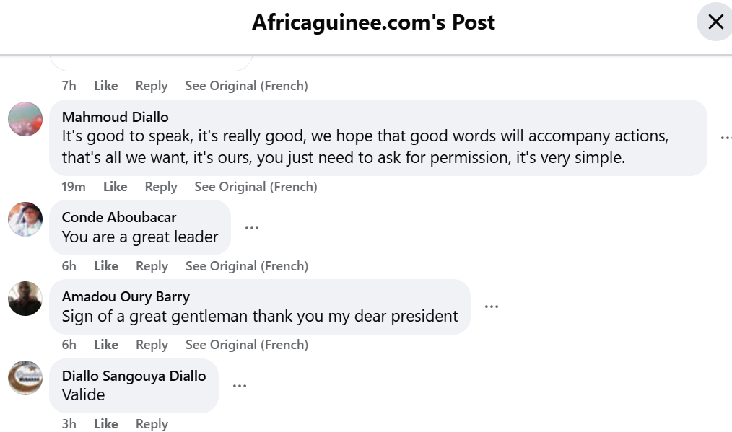Close the Africaguinee.com post dialog
The image size is (732, 432).
click(715, 22)
